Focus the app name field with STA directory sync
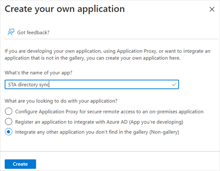 [92, 84]
